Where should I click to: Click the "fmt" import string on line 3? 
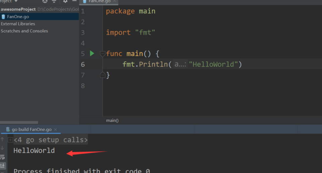click(x=145, y=32)
